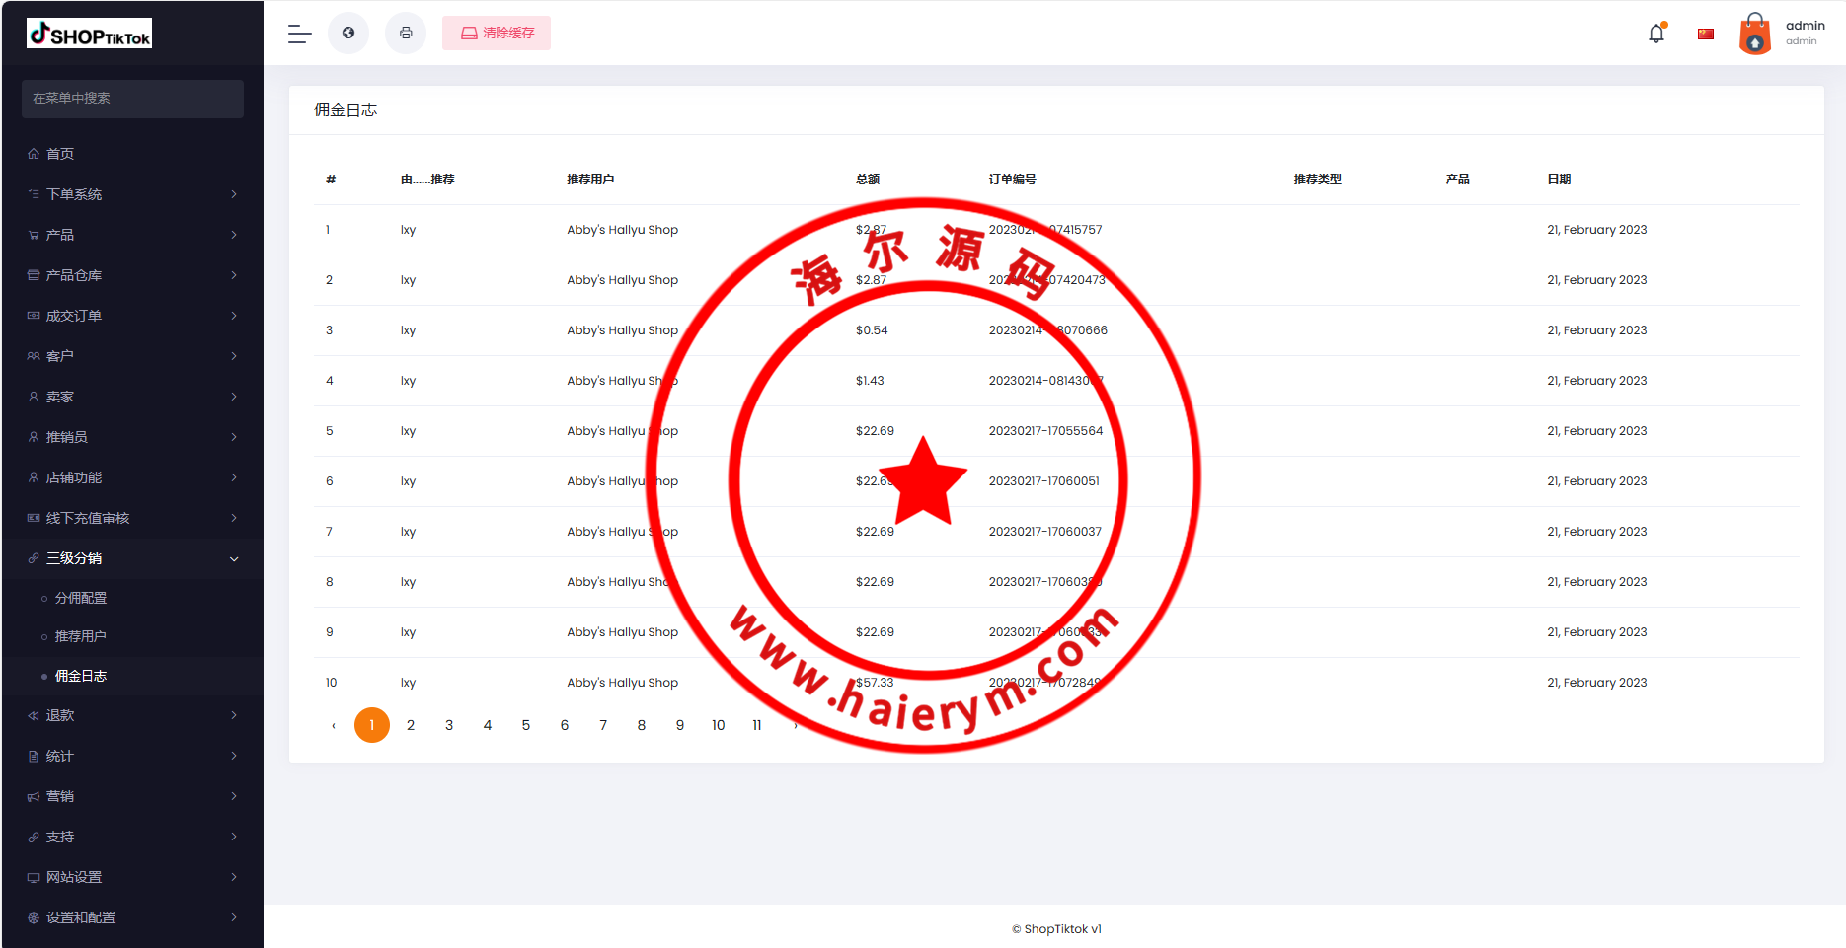This screenshot has height=948, width=1846.
Task: Go to page 2 of the log
Action: tap(411, 725)
